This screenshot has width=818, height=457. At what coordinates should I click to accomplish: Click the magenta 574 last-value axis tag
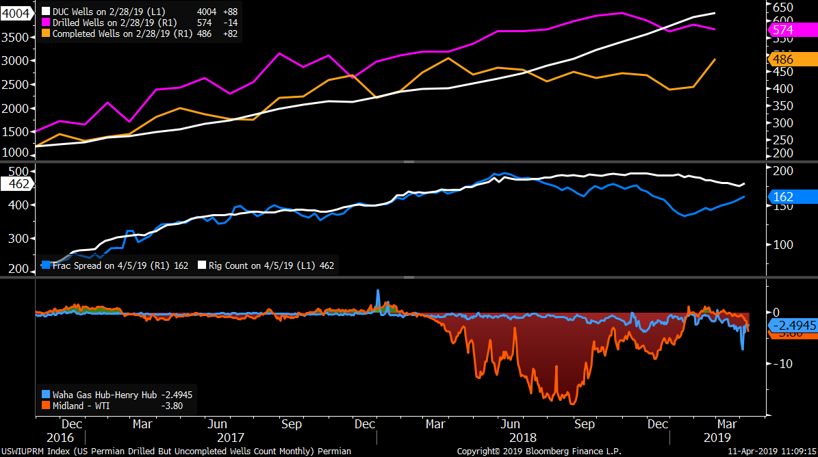[x=793, y=29]
